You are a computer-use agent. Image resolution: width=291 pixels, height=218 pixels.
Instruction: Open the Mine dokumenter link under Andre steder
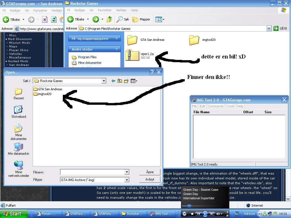pos(90,63)
